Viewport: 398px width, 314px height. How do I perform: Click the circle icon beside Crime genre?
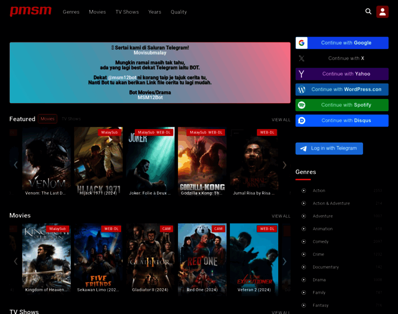tap(304, 254)
